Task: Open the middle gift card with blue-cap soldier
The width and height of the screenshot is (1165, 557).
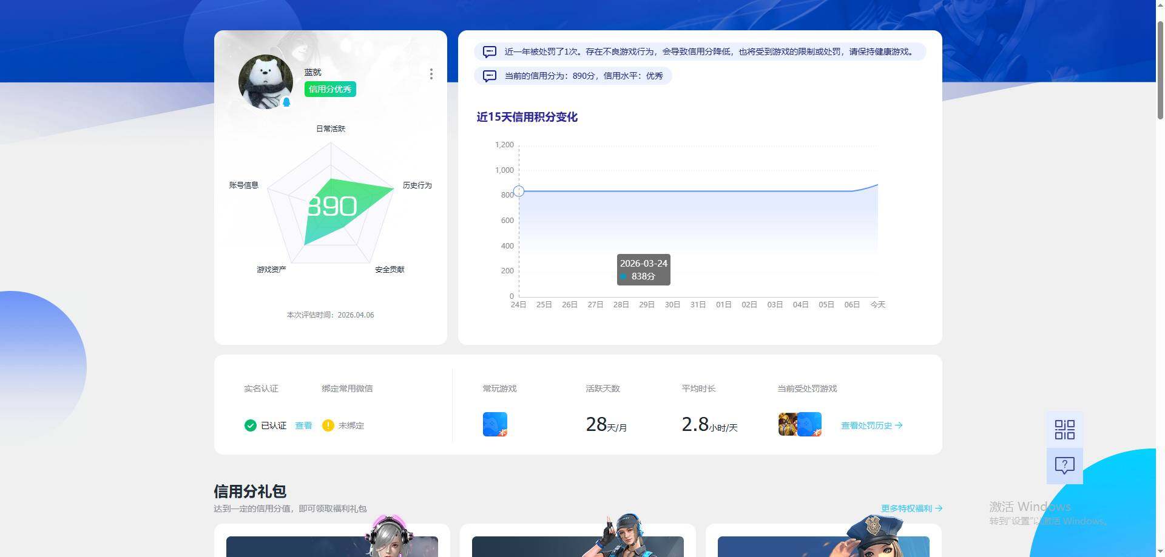Action: 578,539
